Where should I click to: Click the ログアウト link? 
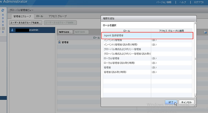point(199,2)
